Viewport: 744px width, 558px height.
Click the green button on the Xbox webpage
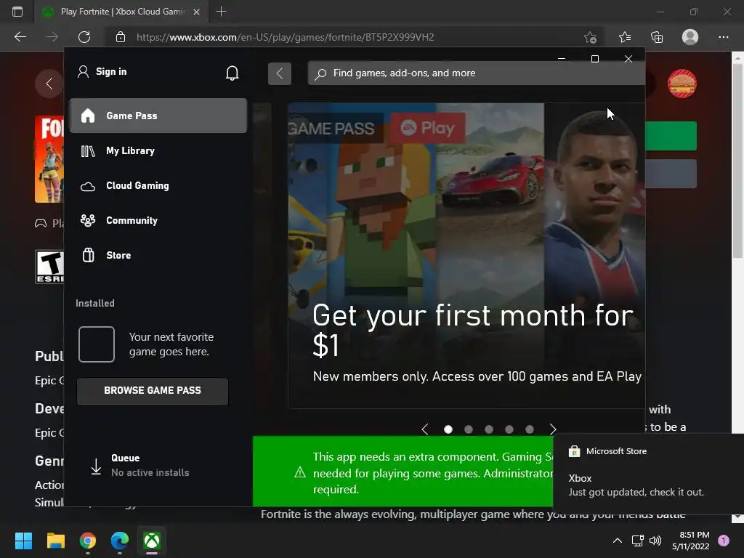click(671, 136)
